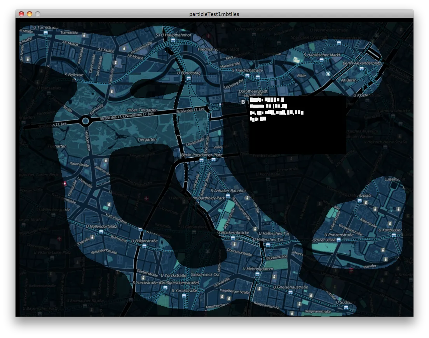
Task: Click the S Hackescher Markt station icon
Action: [x=321, y=60]
